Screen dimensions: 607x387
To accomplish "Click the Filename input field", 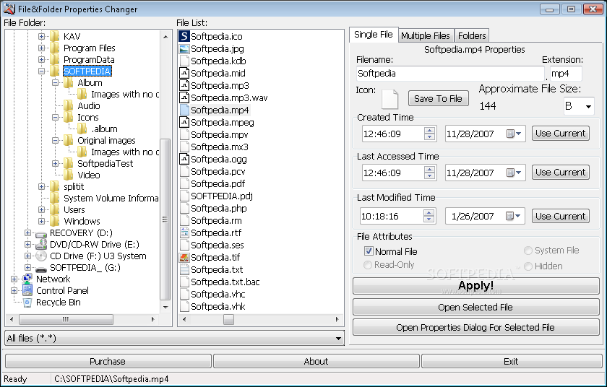I will (x=450, y=74).
